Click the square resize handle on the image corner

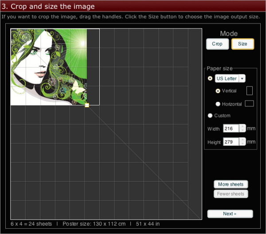tap(87, 105)
